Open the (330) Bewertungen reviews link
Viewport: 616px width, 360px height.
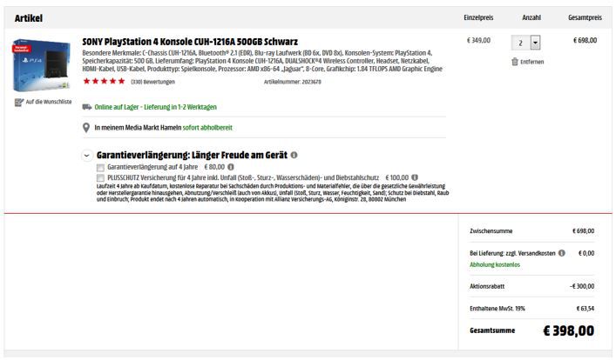[x=152, y=82]
